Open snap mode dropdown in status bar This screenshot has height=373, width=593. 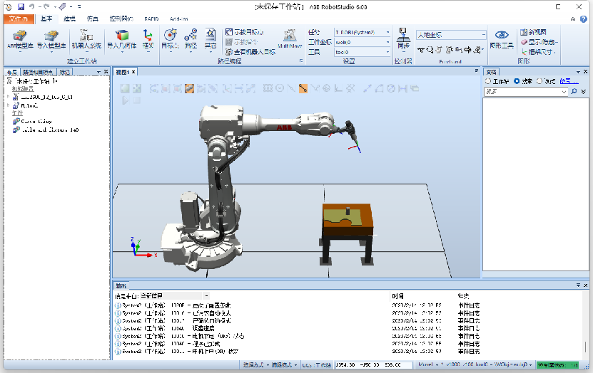tap(284, 364)
